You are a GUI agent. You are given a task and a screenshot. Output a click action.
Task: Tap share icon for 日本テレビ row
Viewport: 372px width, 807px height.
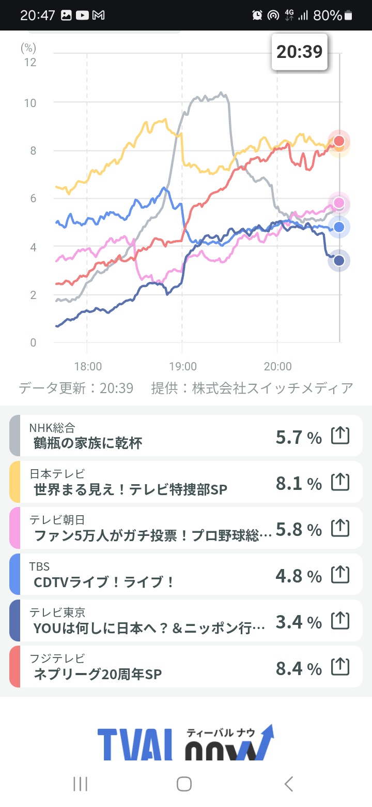(340, 482)
